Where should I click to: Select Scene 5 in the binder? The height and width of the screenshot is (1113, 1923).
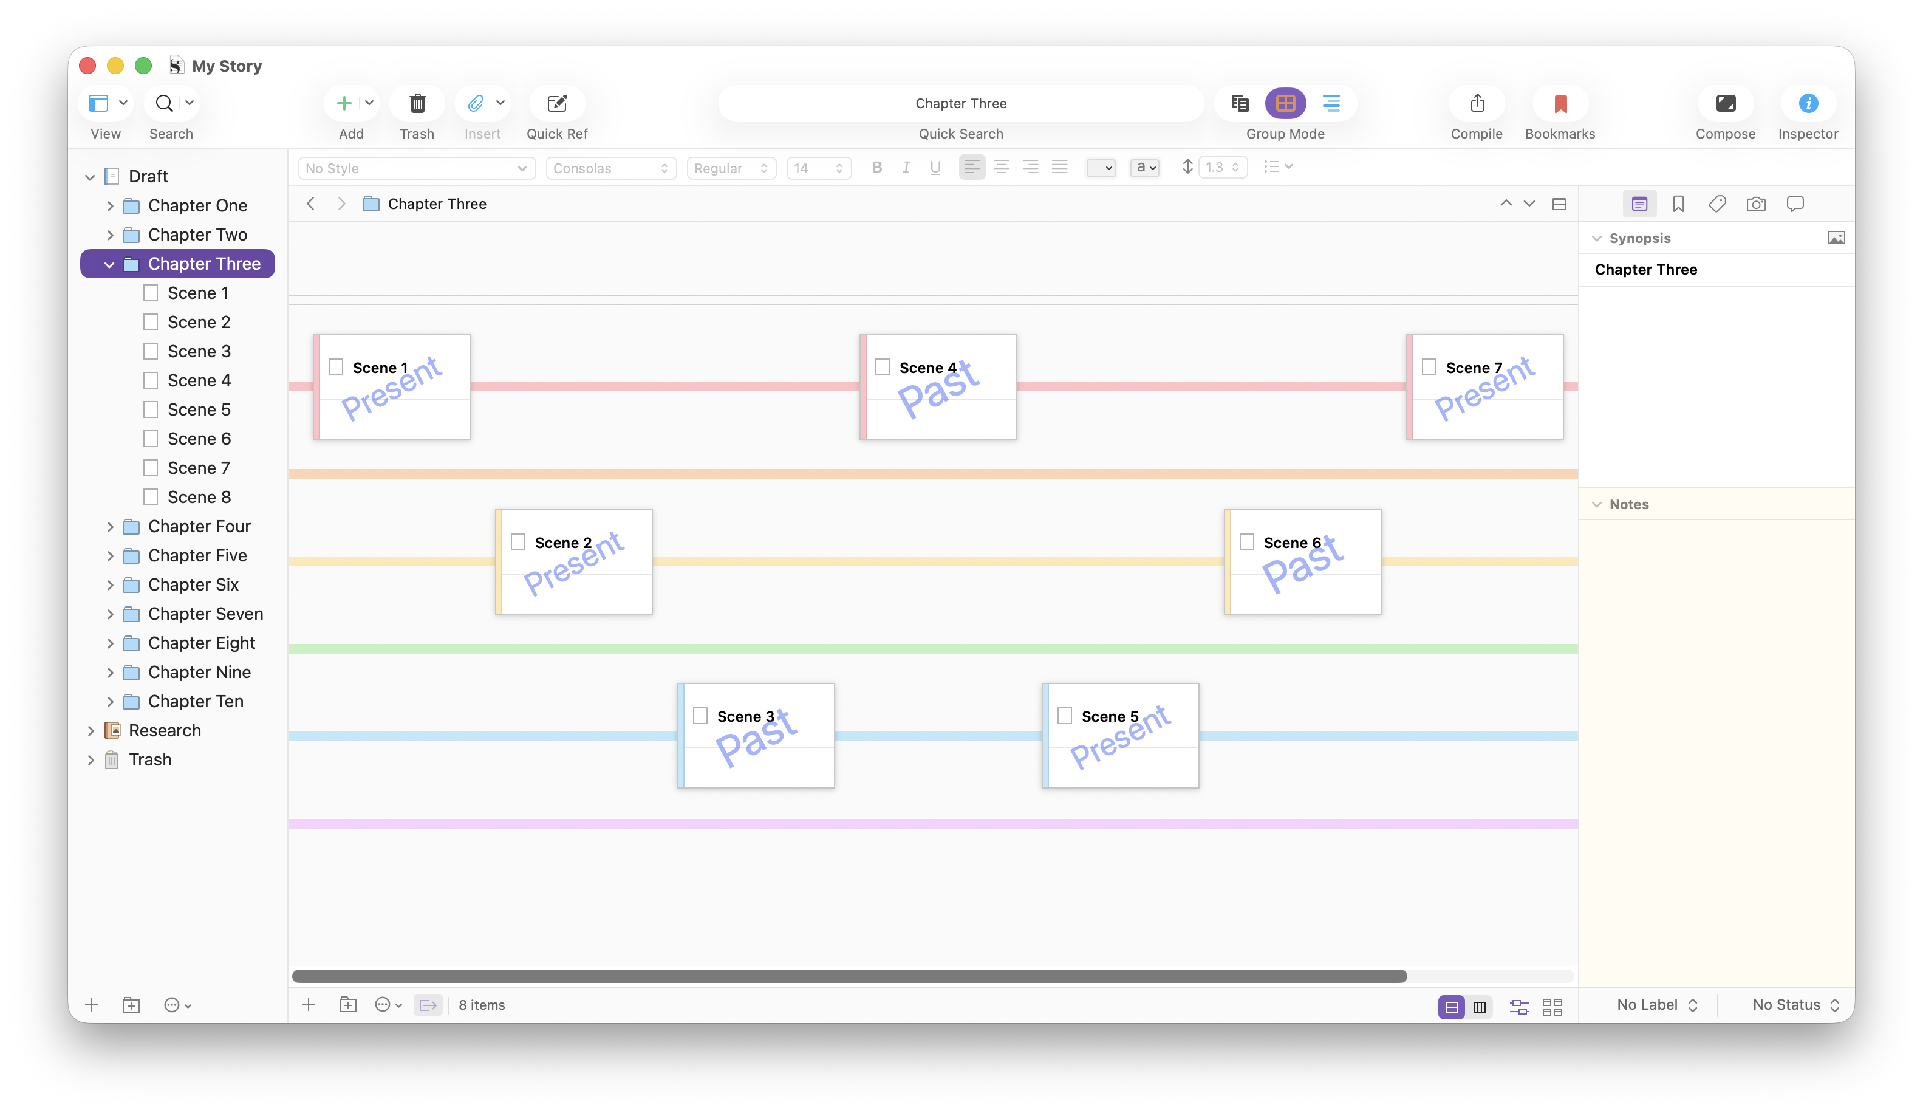point(199,410)
